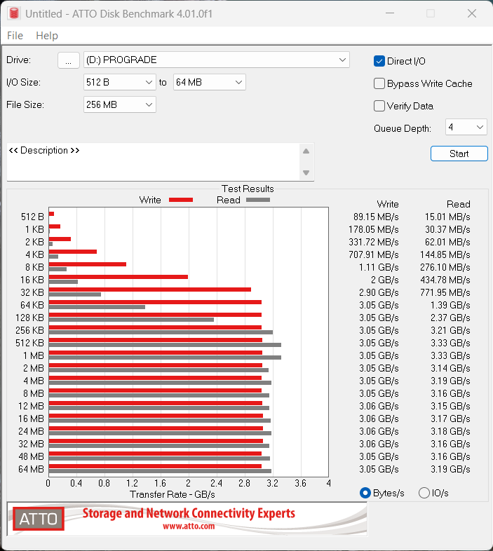
Task: Select the Bytes/s radio button
Action: click(x=365, y=493)
